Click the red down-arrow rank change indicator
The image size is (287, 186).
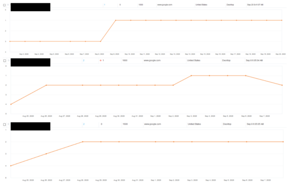pos(100,60)
